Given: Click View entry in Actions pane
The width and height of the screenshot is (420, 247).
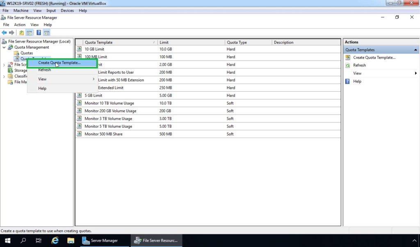Looking at the screenshot, I should coord(357,73).
